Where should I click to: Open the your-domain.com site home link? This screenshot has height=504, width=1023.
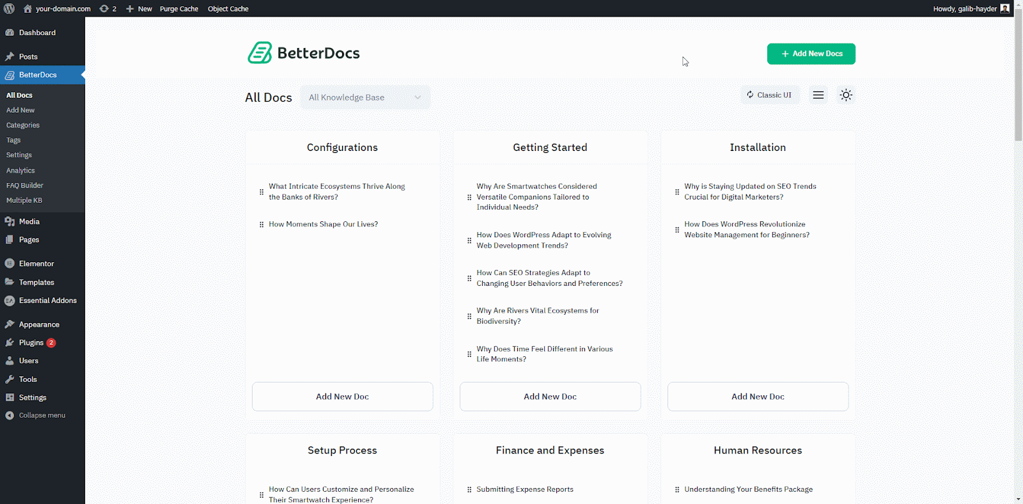[57, 8]
